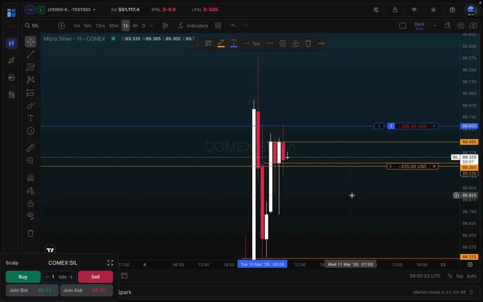The image size is (483, 302).
Task: Open the line style selector dash
Action: pos(270,44)
